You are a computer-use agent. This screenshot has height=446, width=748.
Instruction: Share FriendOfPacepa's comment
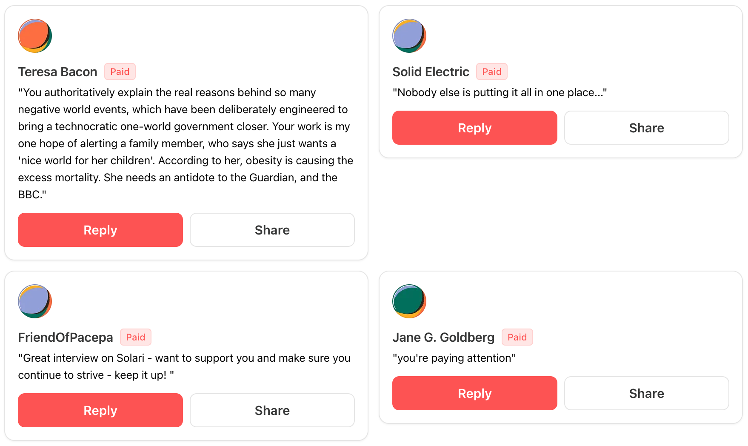pyautogui.click(x=272, y=410)
